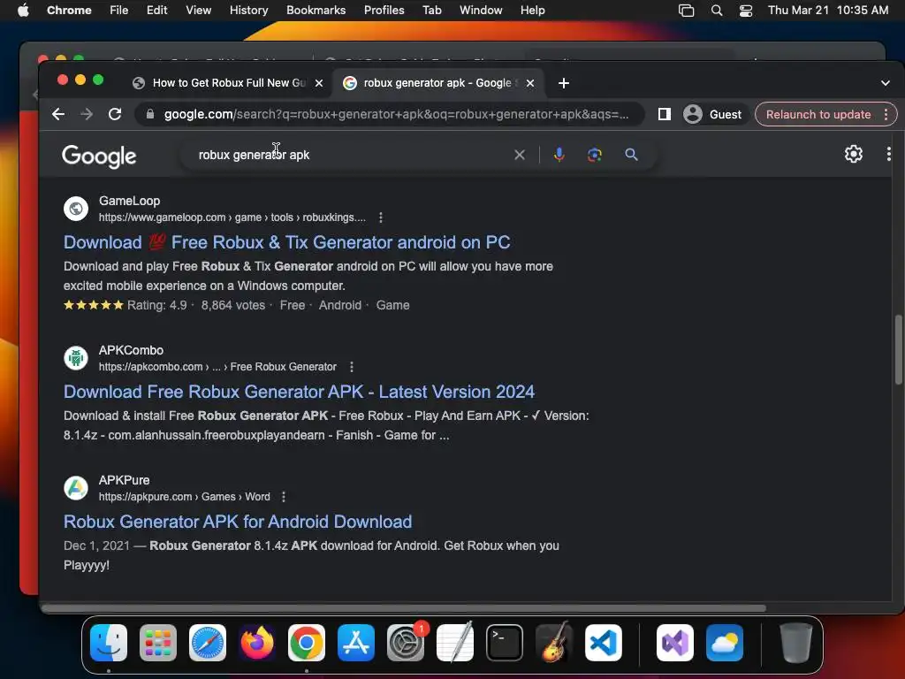Start voice search with microphone
The image size is (905, 679).
(559, 155)
